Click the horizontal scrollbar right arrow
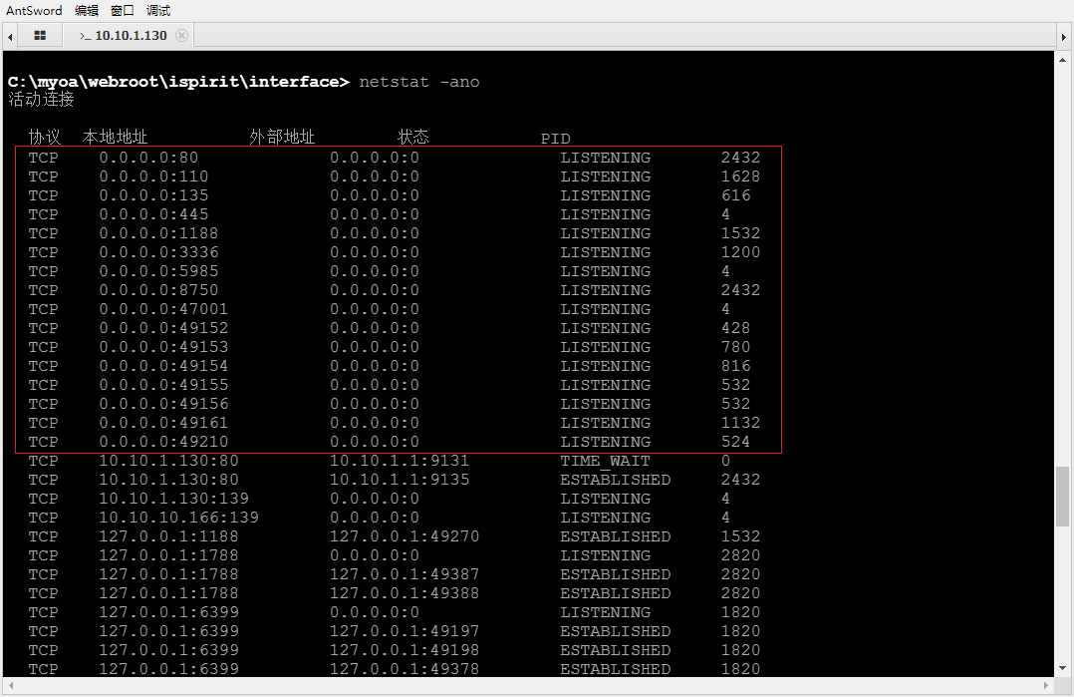 pyautogui.click(x=1046, y=685)
